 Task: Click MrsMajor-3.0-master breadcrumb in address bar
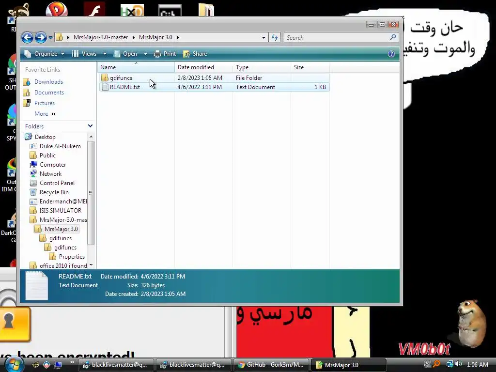[x=101, y=37]
